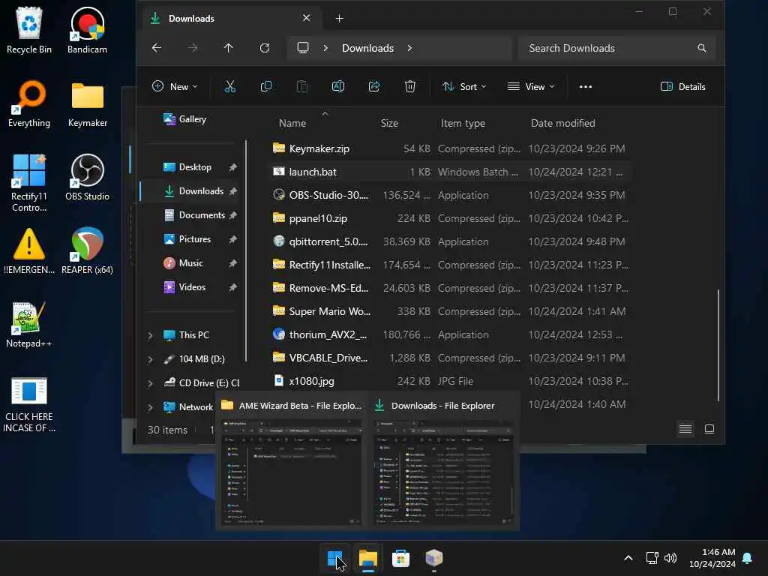
Task: Click the search magnifier icon
Action: (702, 48)
